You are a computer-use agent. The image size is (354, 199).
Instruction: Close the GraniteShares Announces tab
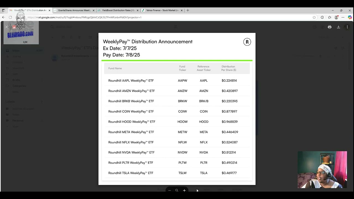(93, 11)
